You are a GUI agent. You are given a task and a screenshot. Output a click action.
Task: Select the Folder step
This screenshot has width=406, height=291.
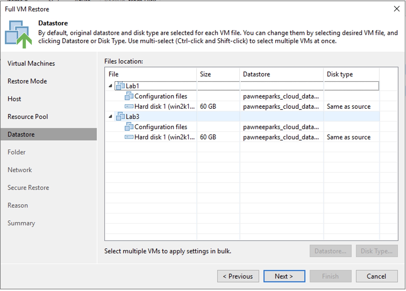16,152
